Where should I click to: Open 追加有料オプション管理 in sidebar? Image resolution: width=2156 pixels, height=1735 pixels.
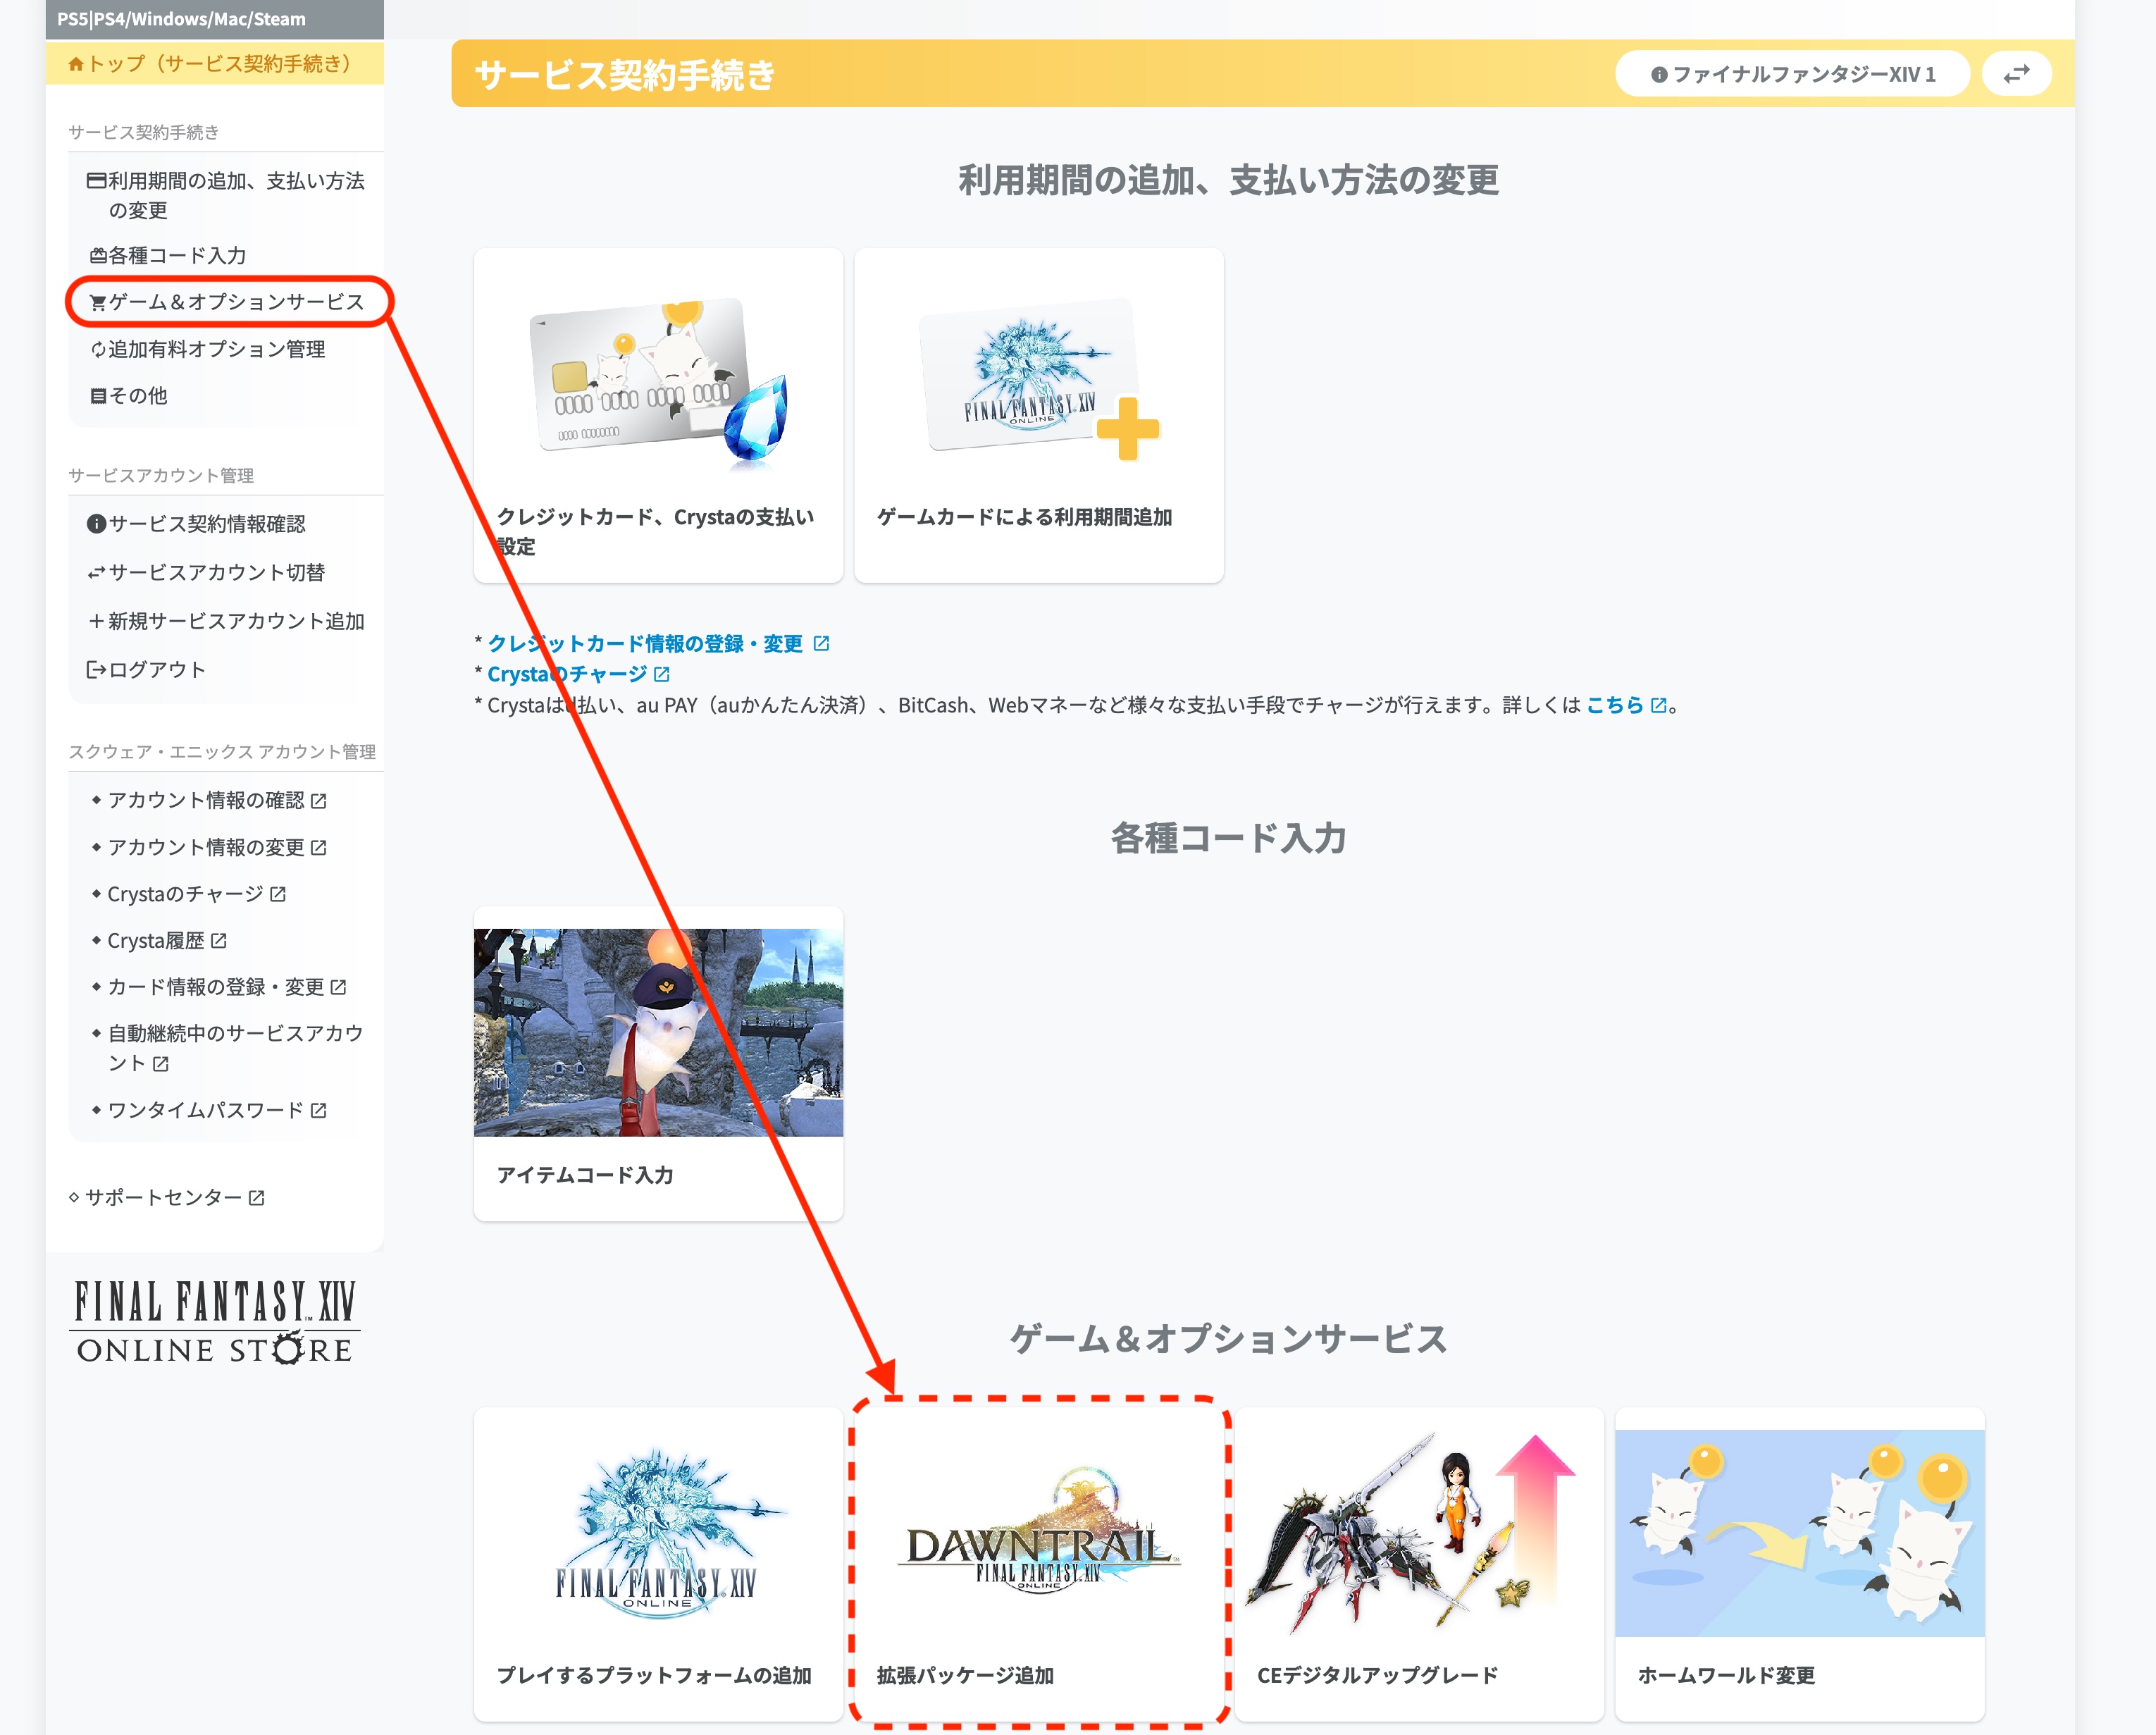(216, 349)
